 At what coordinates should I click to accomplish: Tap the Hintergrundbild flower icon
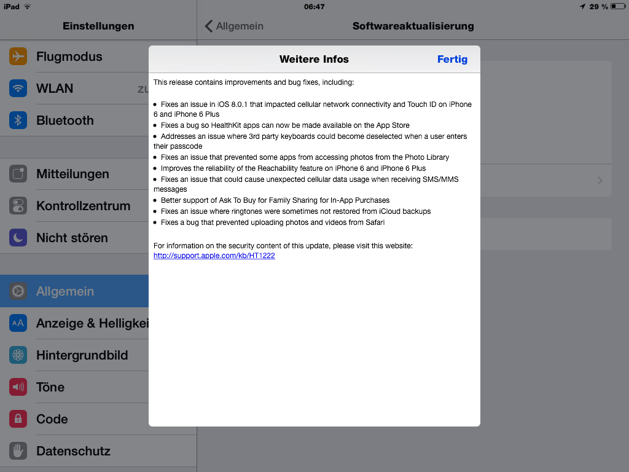pos(18,355)
